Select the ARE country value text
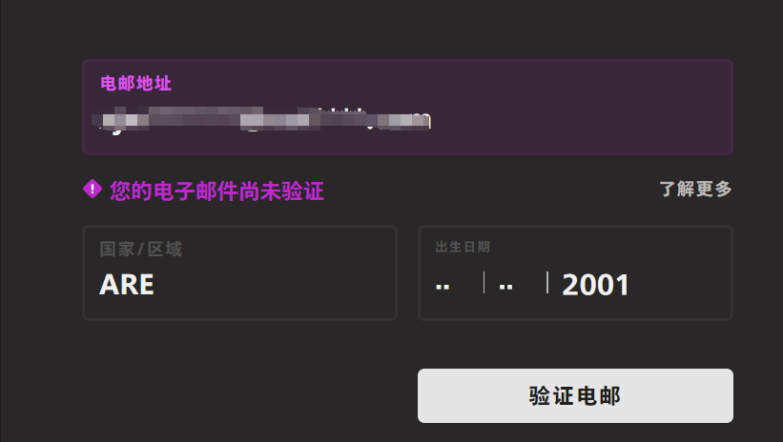The height and width of the screenshot is (442, 783). pos(127,285)
